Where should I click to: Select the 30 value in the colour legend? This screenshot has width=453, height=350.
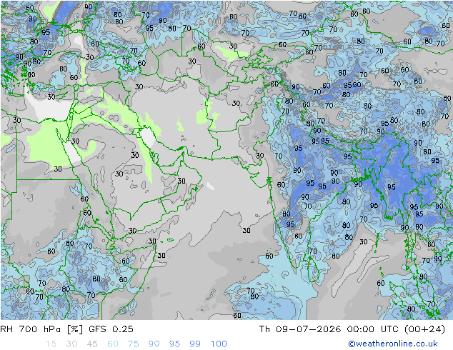point(71,344)
